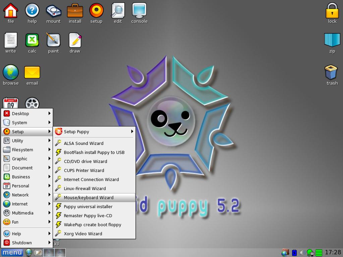This screenshot has height=257, width=343.
Task: Choose BootFlash install Puppy to USB
Action: 94,152
